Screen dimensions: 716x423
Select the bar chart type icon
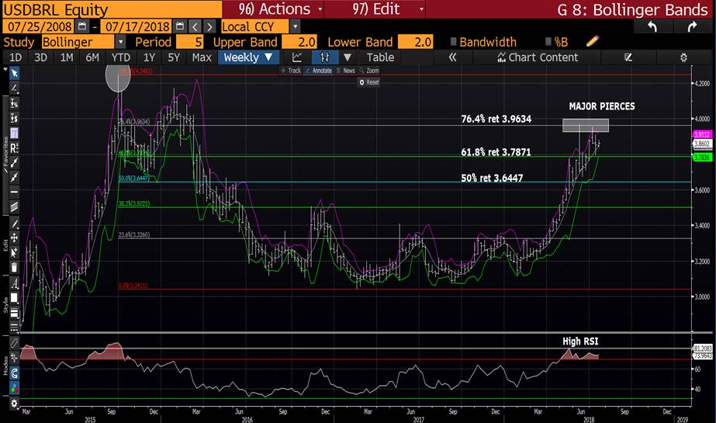coord(323,57)
